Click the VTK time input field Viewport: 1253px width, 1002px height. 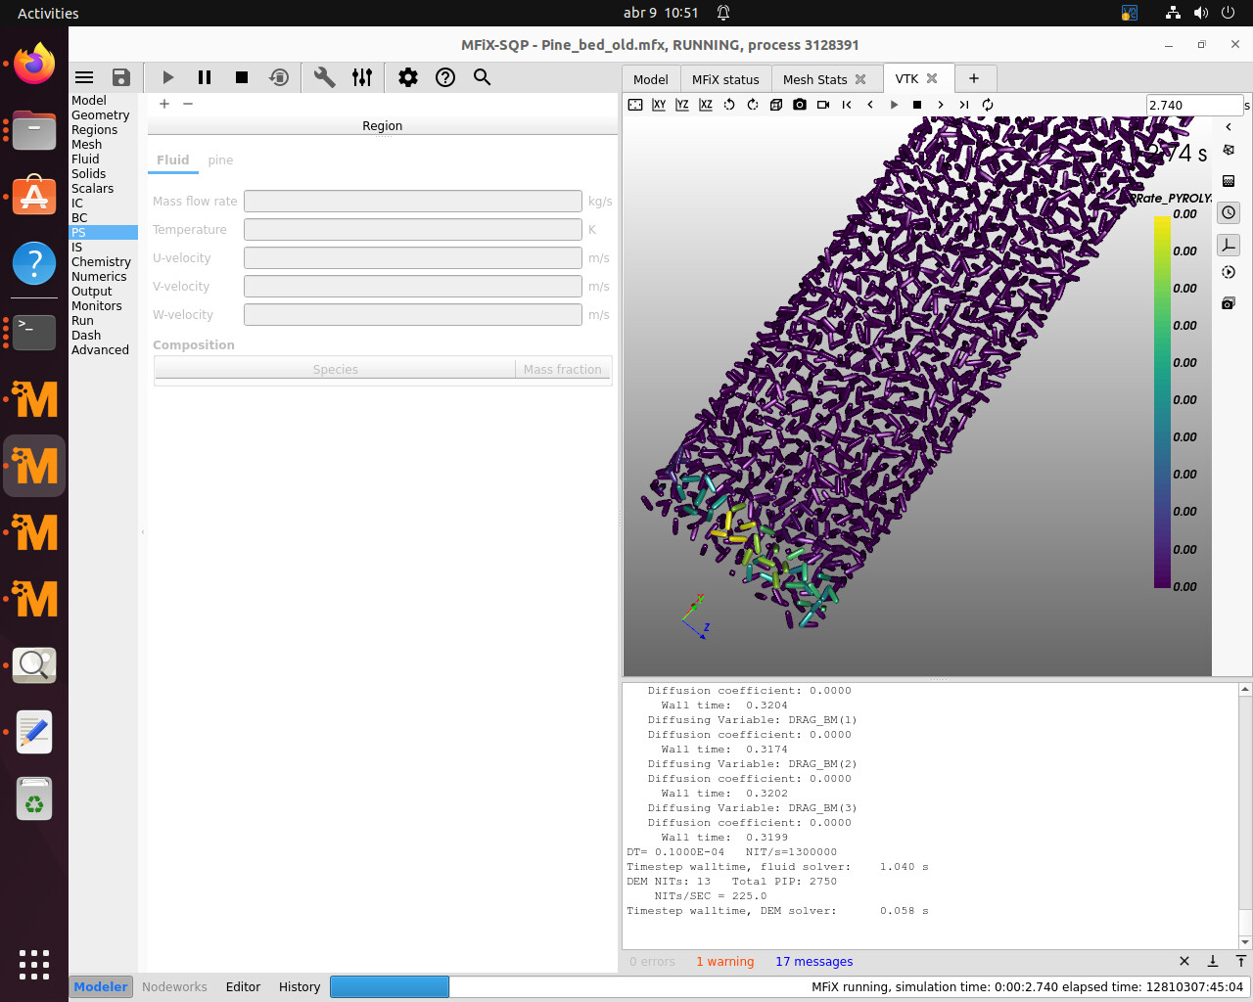tap(1193, 105)
